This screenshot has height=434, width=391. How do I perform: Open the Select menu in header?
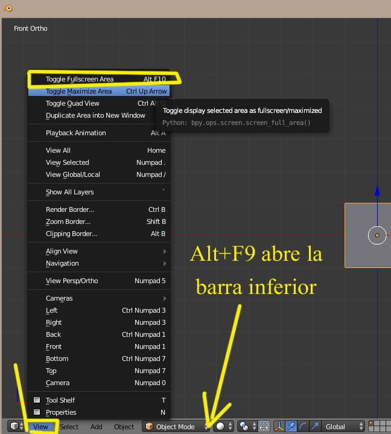click(69, 427)
